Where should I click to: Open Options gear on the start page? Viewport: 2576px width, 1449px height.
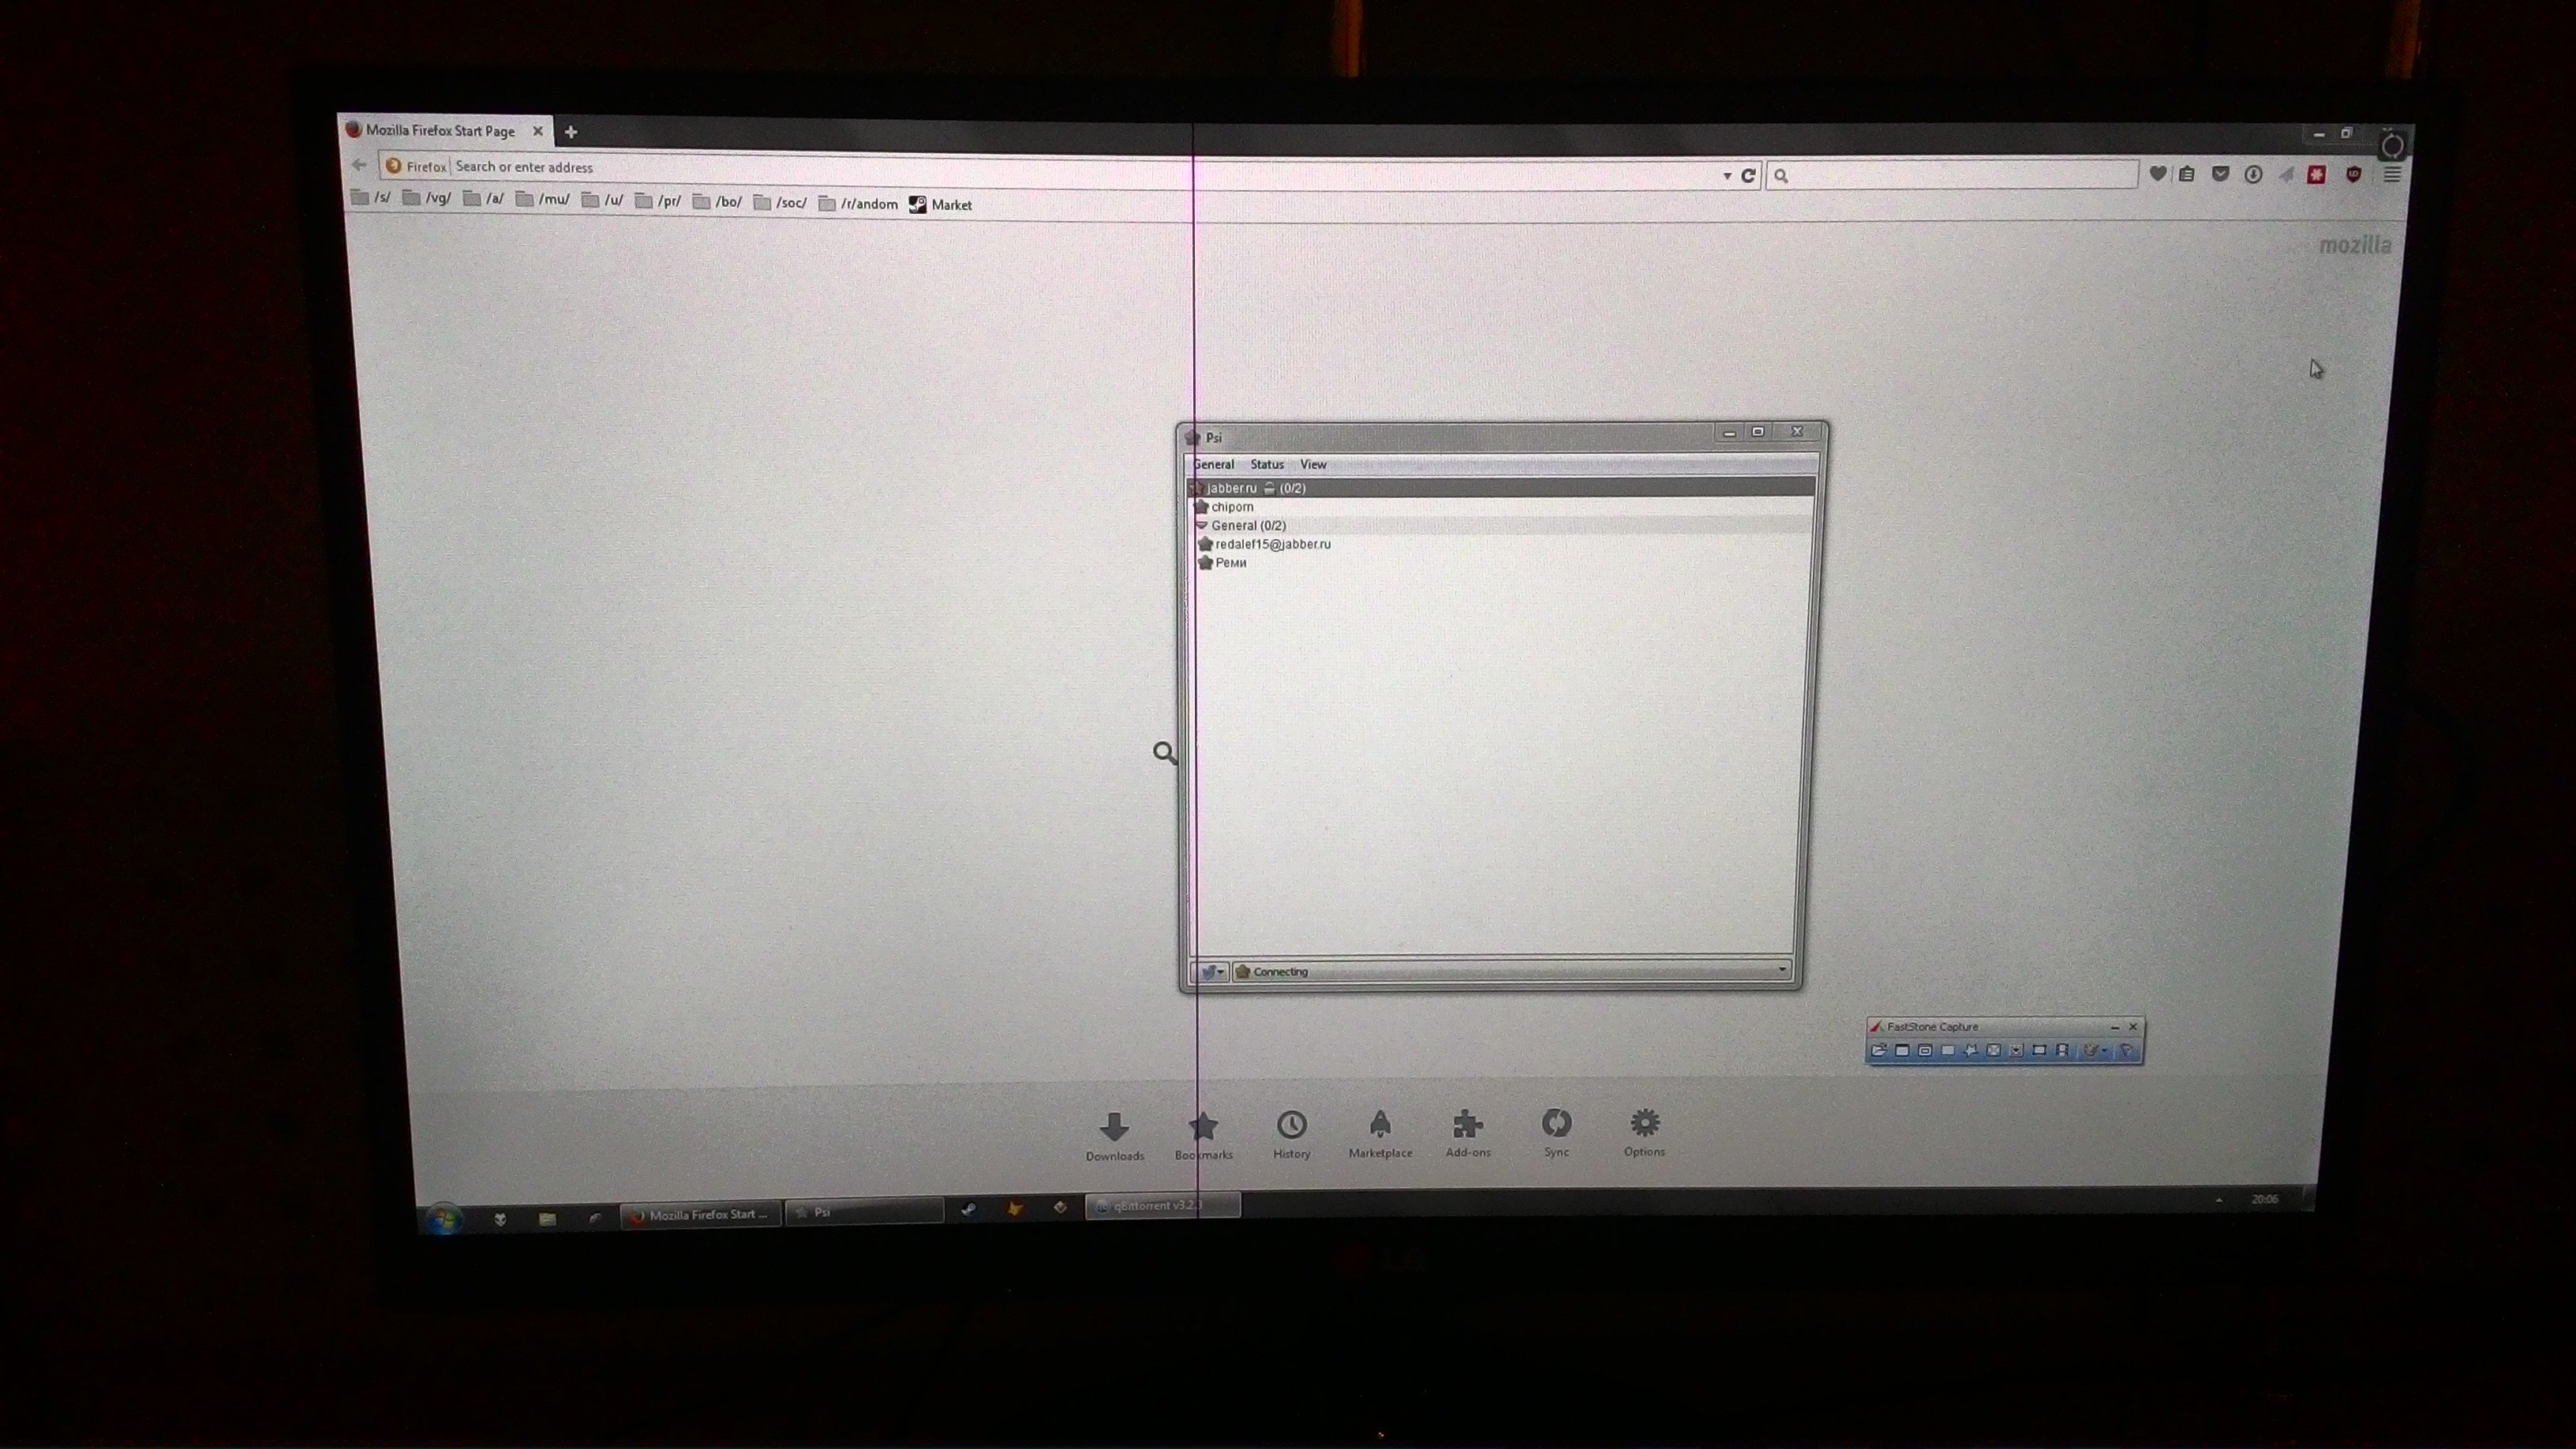[x=1644, y=1132]
